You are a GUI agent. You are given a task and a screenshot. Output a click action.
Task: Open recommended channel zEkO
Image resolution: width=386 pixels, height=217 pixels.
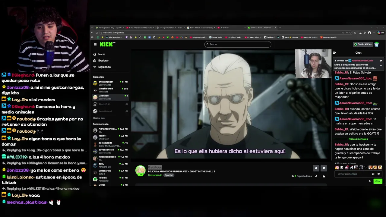point(110,165)
